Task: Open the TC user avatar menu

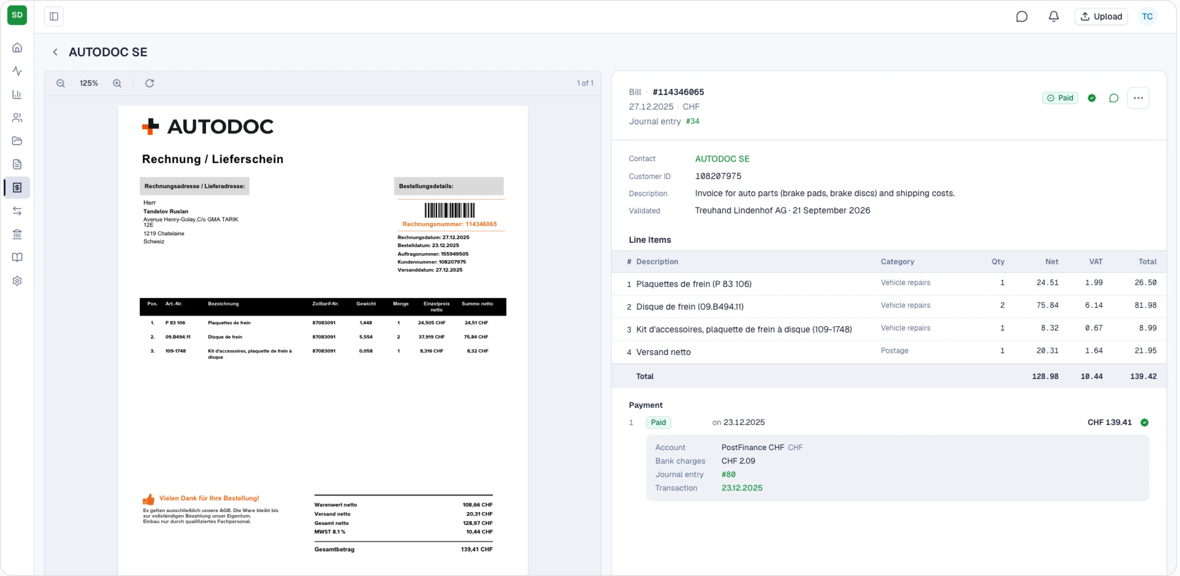Action: [1148, 17]
